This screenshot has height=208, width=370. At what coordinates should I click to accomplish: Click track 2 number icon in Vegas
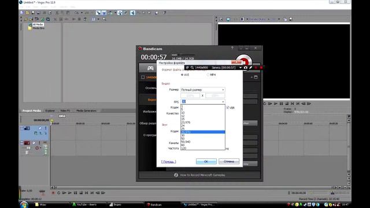(x=27, y=143)
